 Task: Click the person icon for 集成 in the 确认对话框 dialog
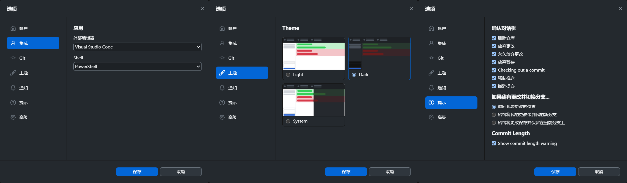pyautogui.click(x=431, y=43)
